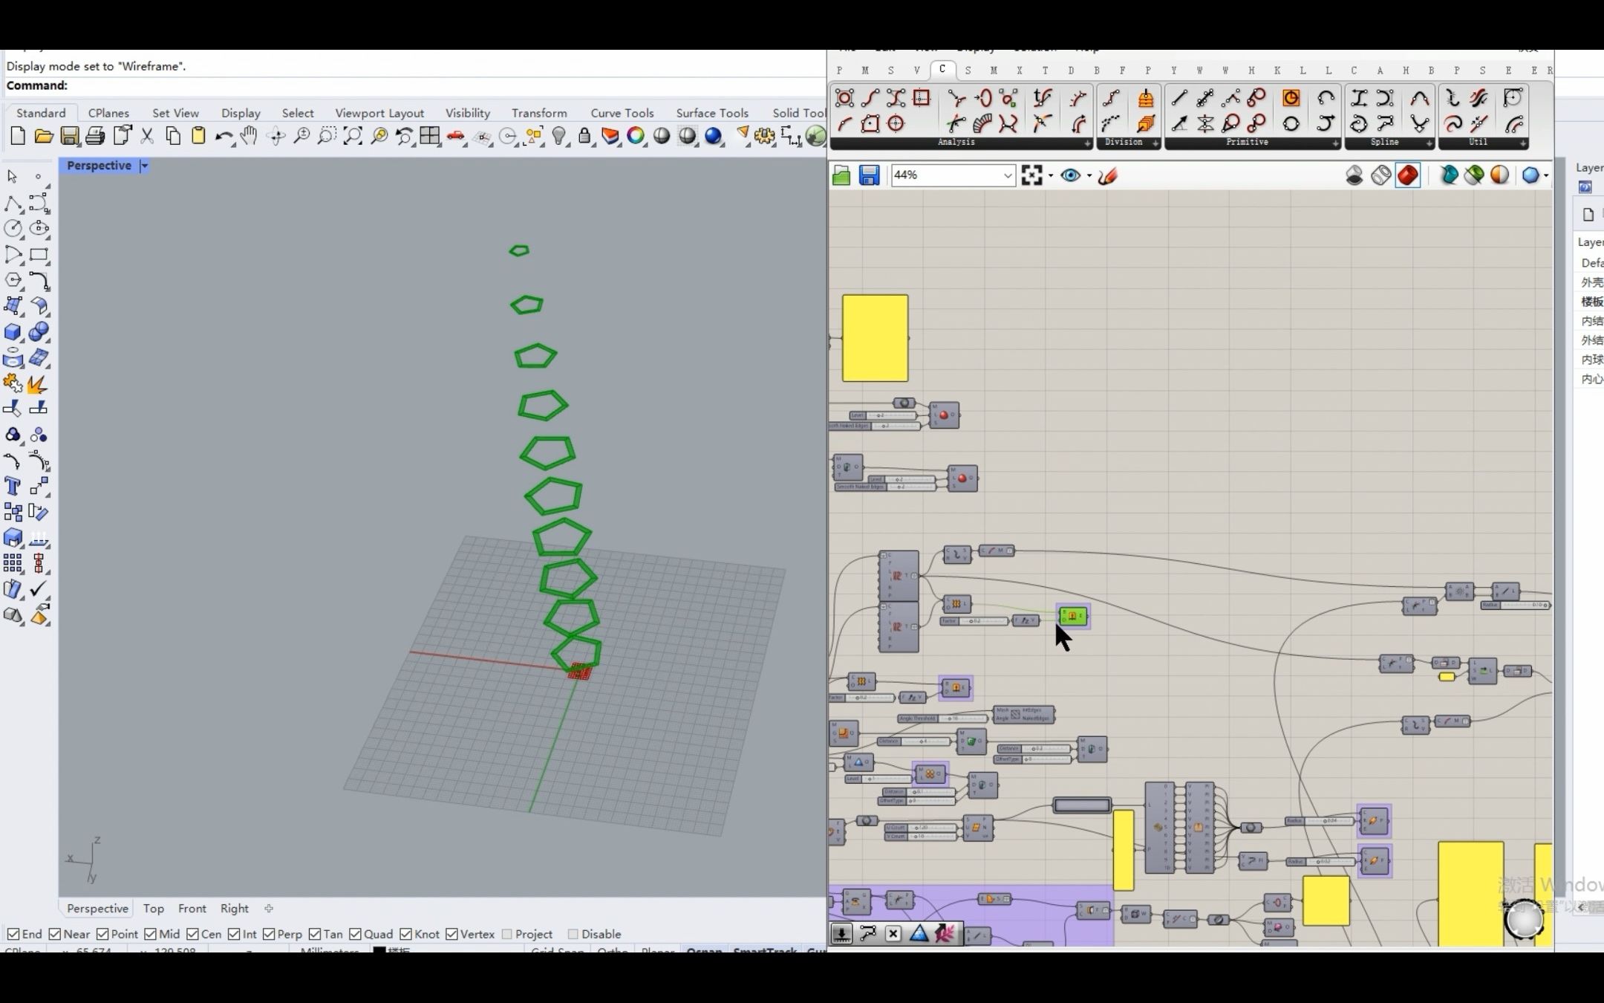Toggle the Mid osnap checkbox
Image resolution: width=1604 pixels, height=1003 pixels.
pyautogui.click(x=151, y=934)
